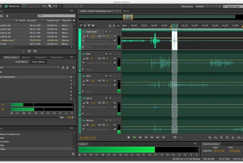Save effects rack preset icon
The width and height of the screenshot is (243, 163).
[63, 68]
